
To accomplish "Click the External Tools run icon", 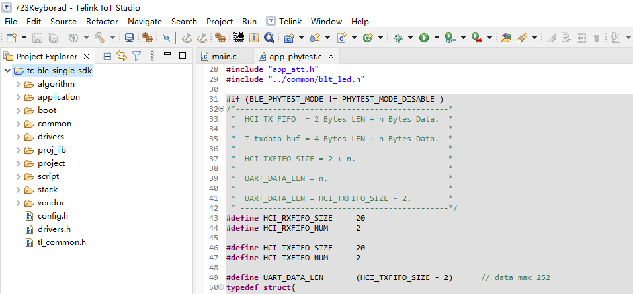I will point(477,38).
